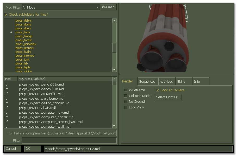237x156 pixels.
Task: Select props_lights folder
Action: coord(23,67)
